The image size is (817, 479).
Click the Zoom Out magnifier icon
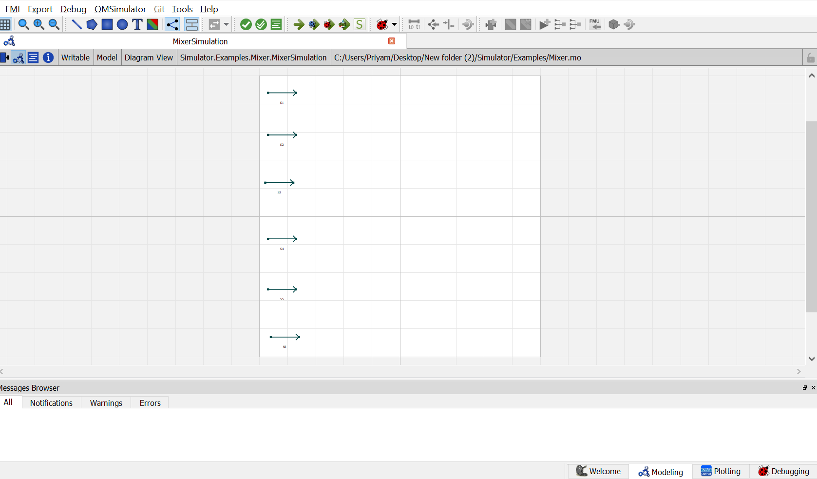[x=54, y=24]
